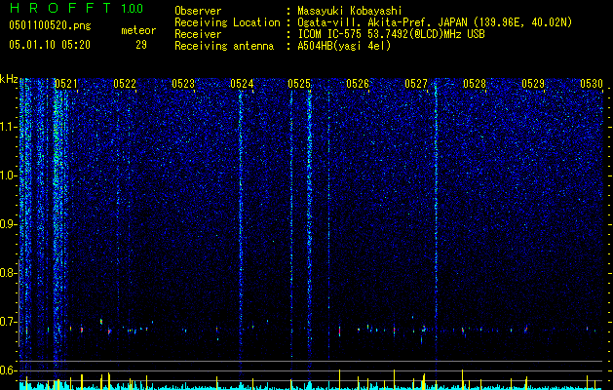
Task: Click the meteor count value 29
Action: point(141,45)
